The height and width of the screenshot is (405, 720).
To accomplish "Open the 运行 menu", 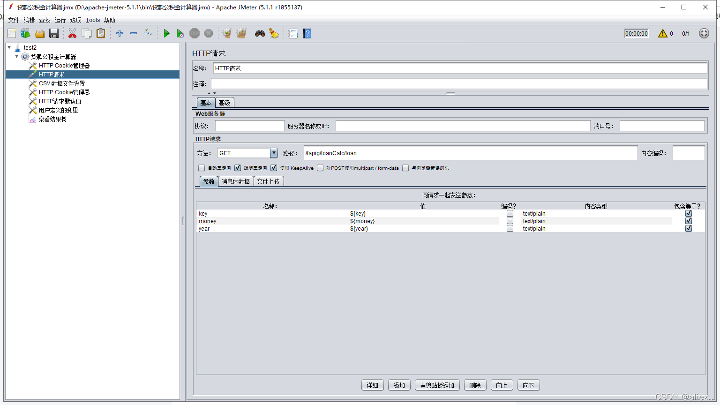I will (x=60, y=20).
